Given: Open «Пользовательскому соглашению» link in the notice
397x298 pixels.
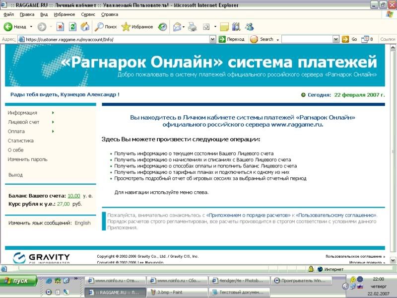Looking at the screenshot, I should click(336, 216).
